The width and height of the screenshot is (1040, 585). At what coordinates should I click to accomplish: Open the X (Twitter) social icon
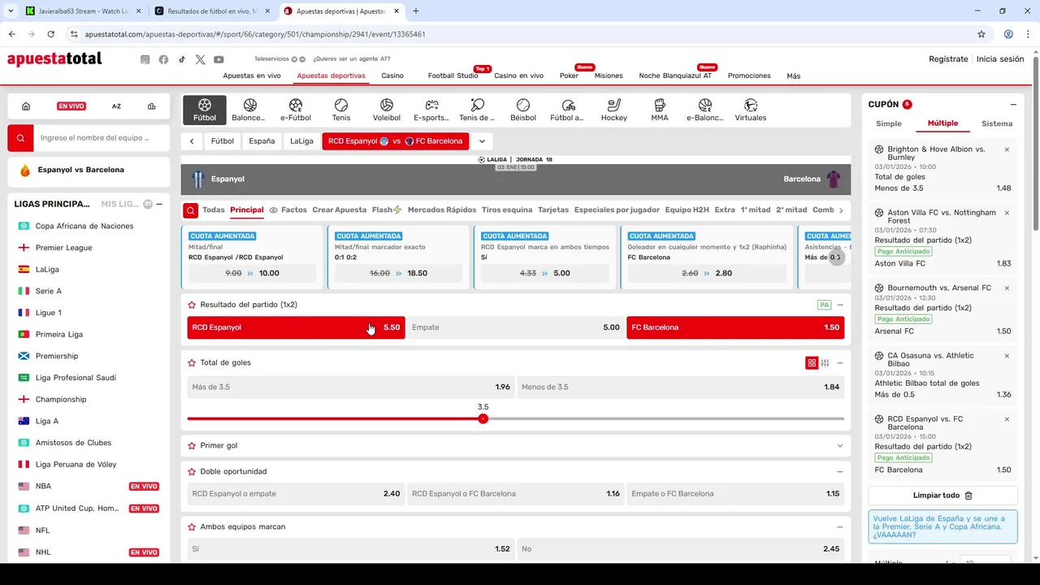[x=200, y=59]
